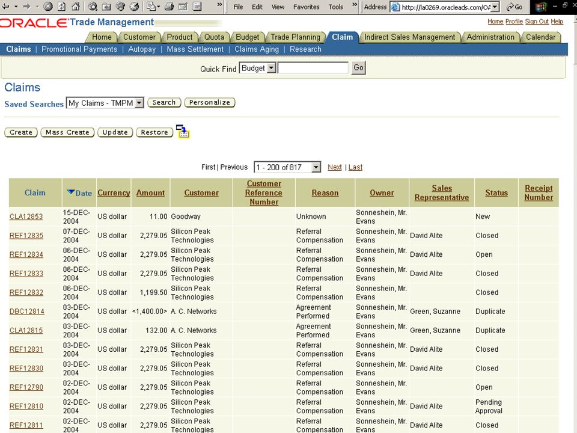Click the Edit page toolbar icon
The height and width of the screenshot is (433, 577).
pyautogui.click(x=183, y=7)
